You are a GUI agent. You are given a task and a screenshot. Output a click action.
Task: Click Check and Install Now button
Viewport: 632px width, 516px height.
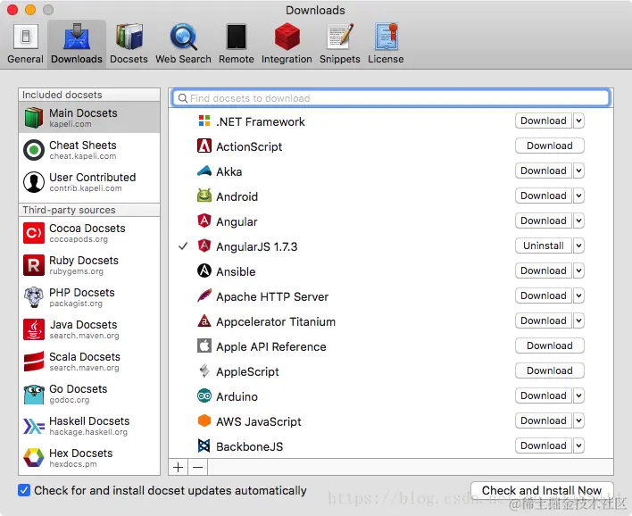tap(542, 490)
